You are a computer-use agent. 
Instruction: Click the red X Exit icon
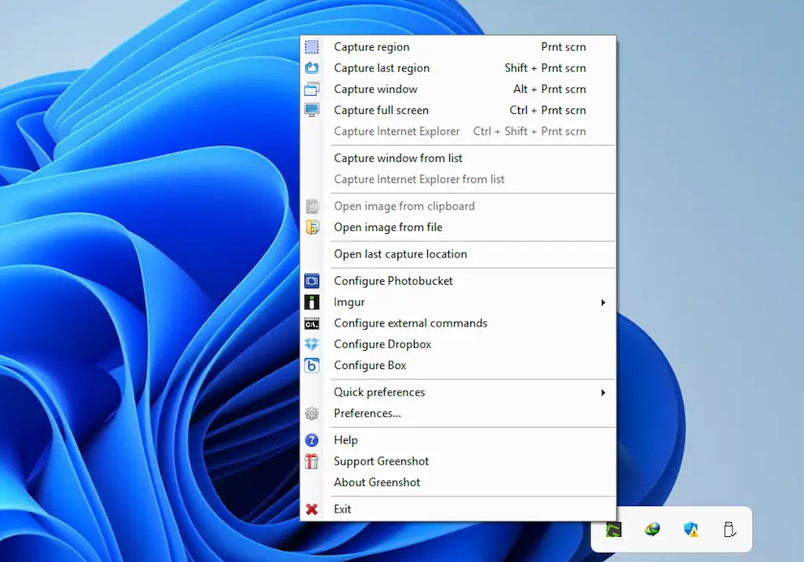click(312, 509)
